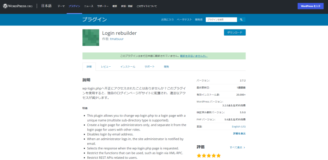Click the プラグイン heading in blue bar
Viewport: 328px width, 160px height.
(x=95, y=20)
